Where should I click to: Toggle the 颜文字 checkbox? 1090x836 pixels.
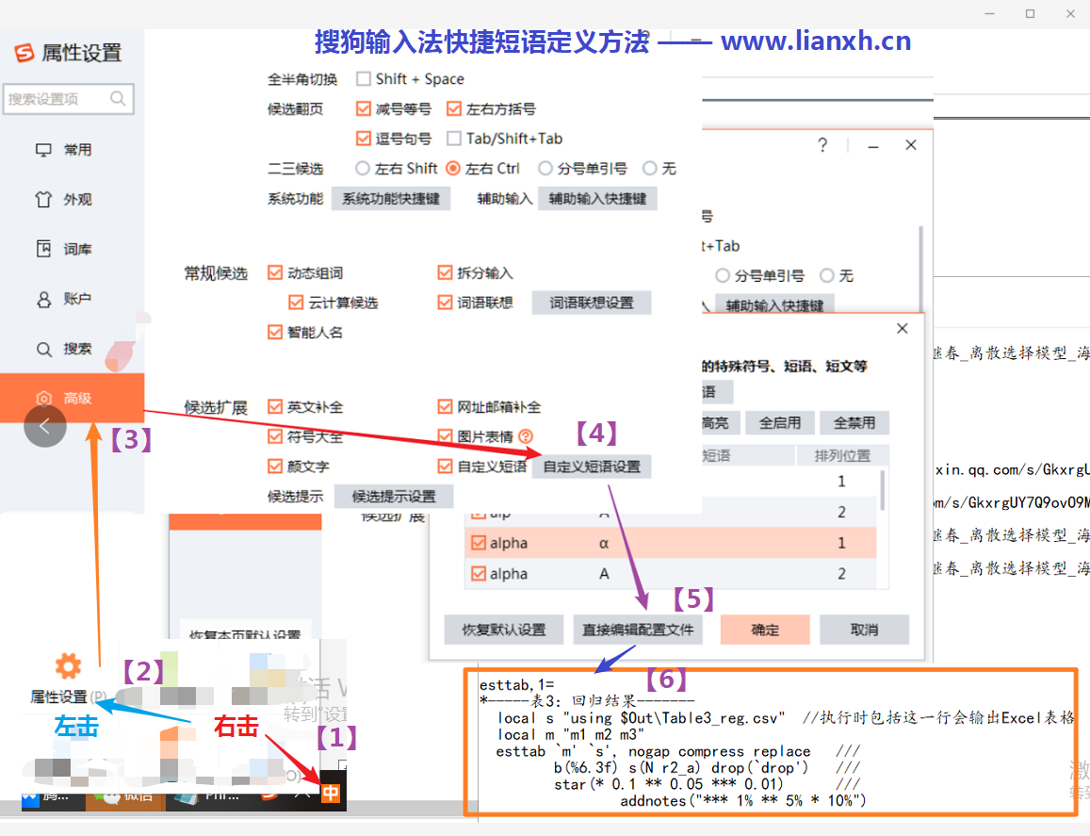coord(275,467)
